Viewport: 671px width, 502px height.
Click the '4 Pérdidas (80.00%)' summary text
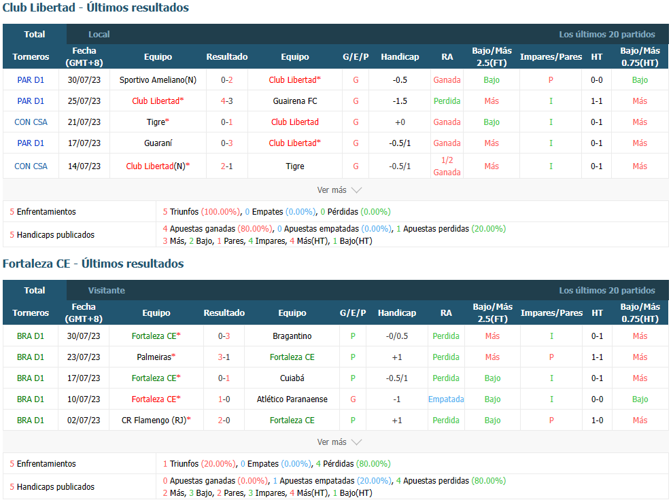pyautogui.click(x=353, y=463)
